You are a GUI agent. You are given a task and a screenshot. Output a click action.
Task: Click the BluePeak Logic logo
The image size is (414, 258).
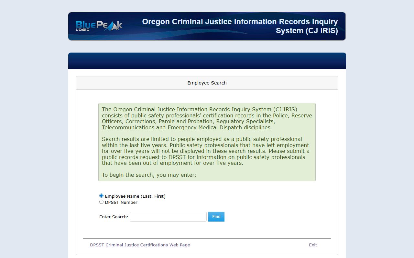point(99,26)
